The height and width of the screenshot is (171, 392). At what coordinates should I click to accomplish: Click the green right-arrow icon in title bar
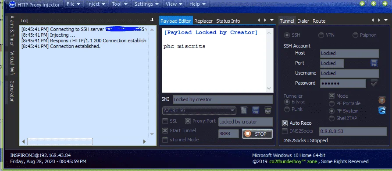click(x=385, y=3)
